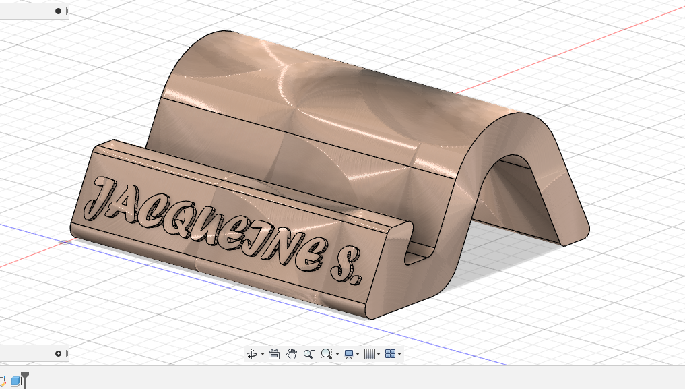The width and height of the screenshot is (685, 389).
Task: Open the Viewports dropdown arrow
Action: click(399, 354)
